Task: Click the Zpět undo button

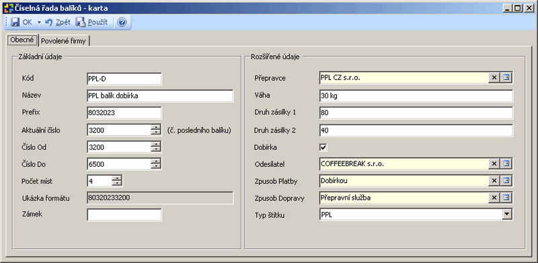Action: pos(58,22)
